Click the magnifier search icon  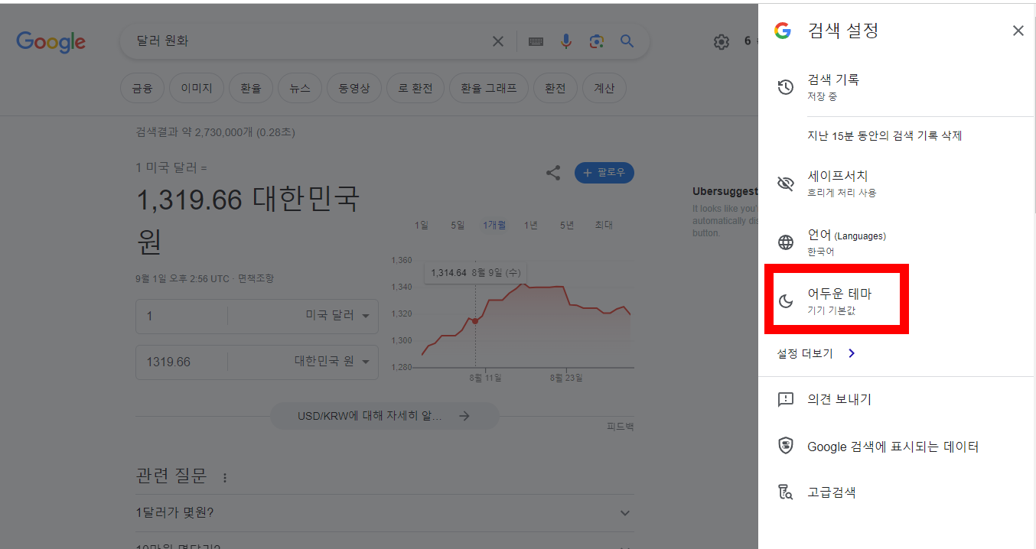pos(627,41)
